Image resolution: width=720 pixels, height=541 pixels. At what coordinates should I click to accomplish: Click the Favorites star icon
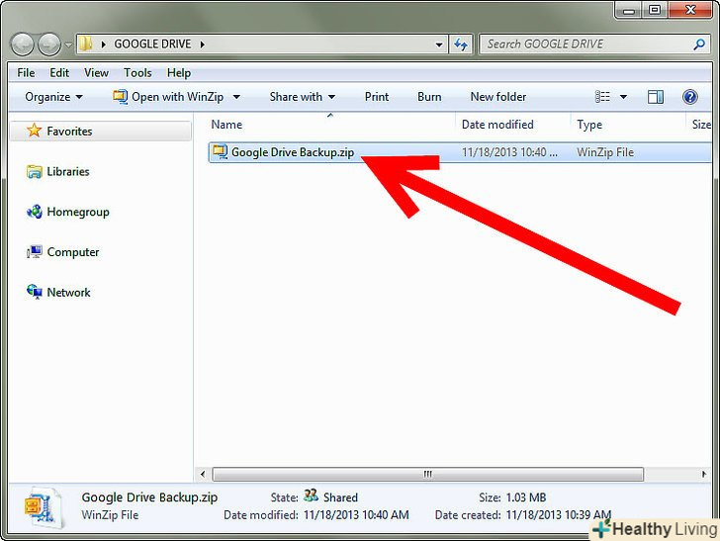click(34, 131)
